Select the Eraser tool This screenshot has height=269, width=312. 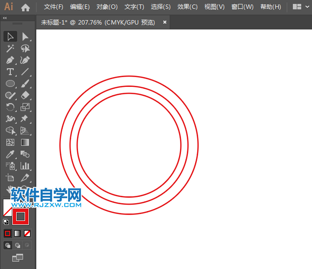point(25,95)
